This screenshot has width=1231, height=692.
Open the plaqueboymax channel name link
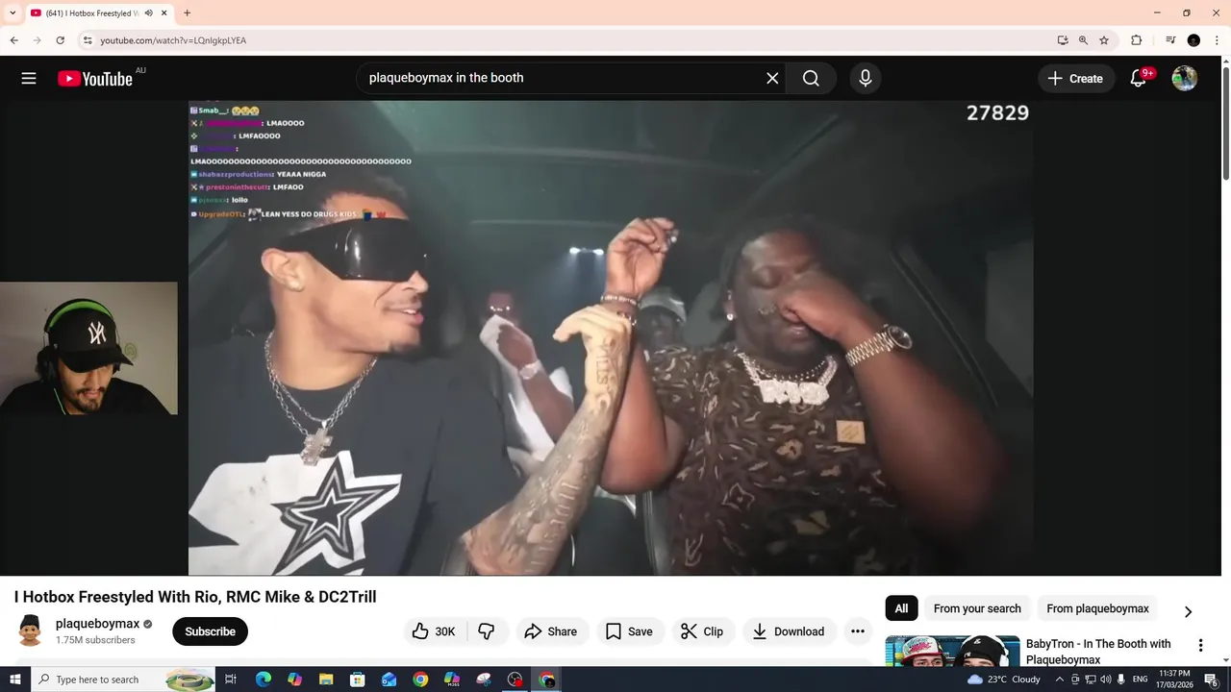tap(97, 624)
